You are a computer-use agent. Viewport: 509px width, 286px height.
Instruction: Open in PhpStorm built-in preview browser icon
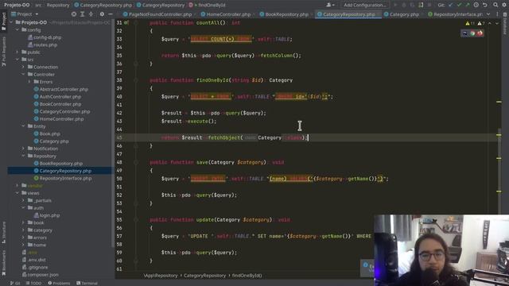465,33
